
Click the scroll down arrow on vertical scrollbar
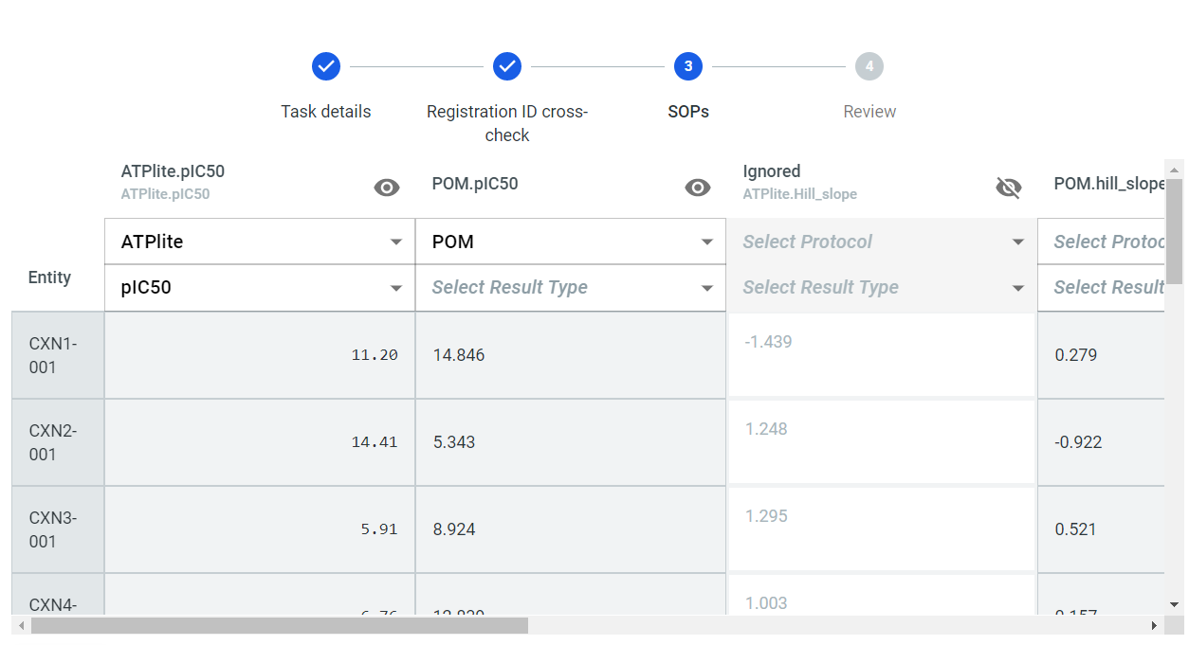click(x=1175, y=604)
